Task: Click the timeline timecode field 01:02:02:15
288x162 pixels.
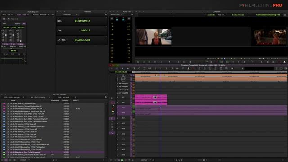Action: pos(121,72)
